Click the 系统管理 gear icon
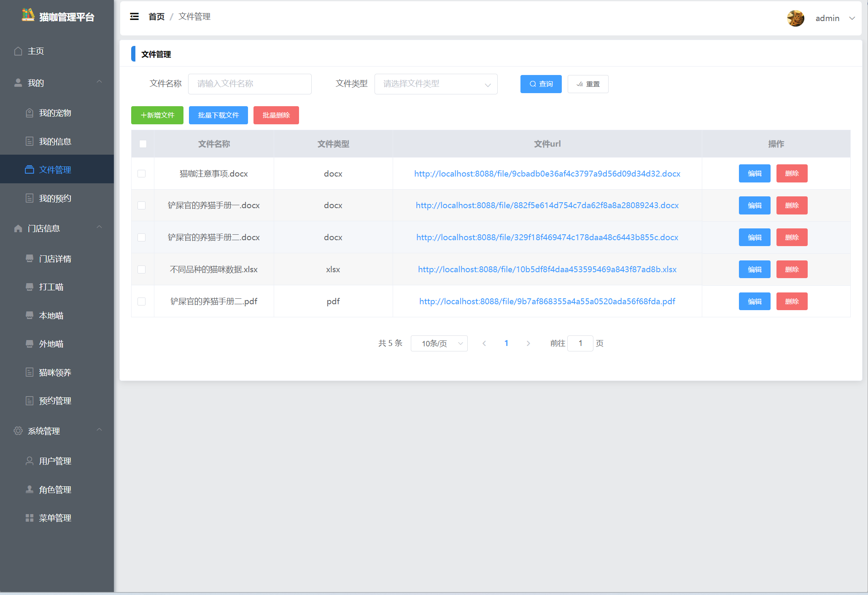 [18, 431]
